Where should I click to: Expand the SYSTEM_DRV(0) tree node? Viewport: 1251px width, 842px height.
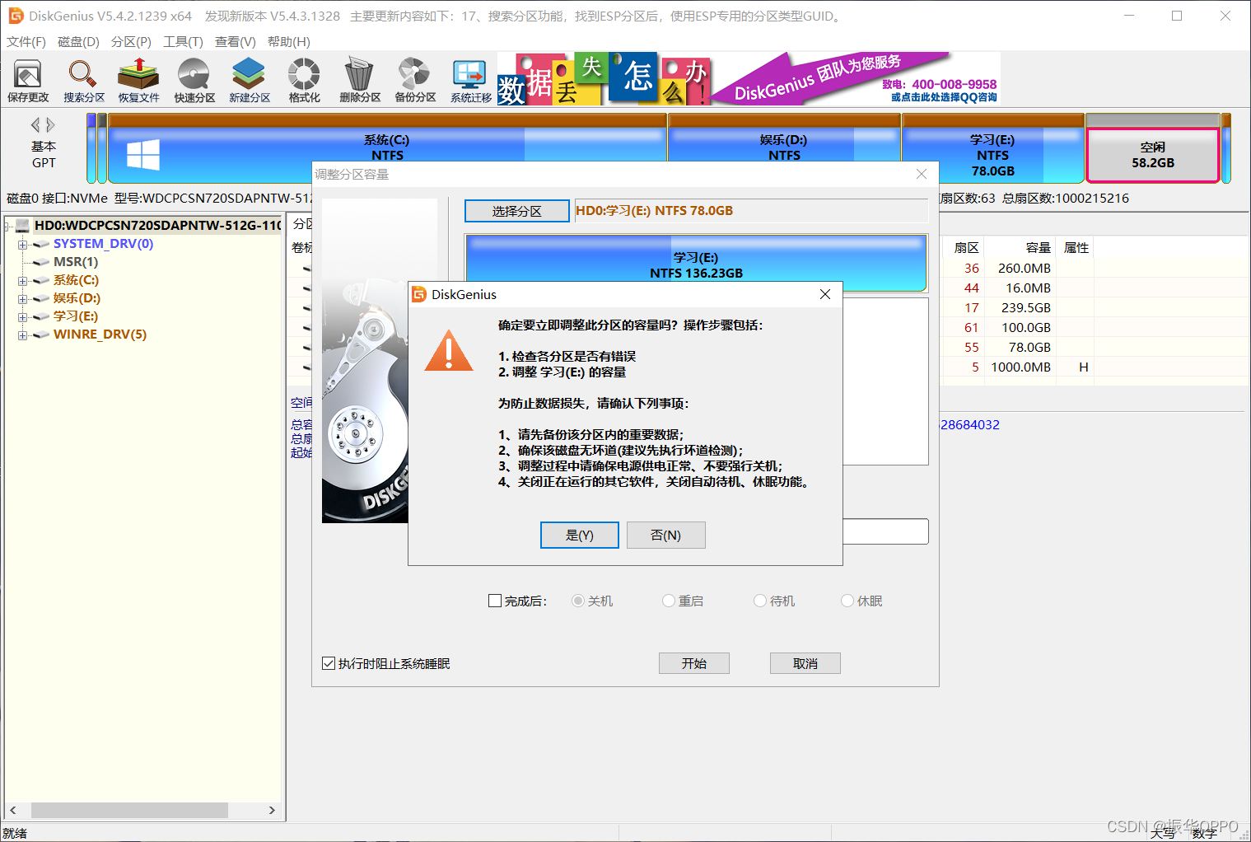coord(23,245)
